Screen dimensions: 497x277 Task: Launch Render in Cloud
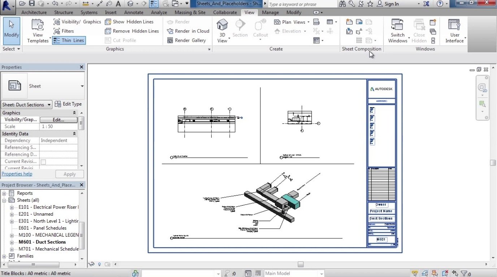click(188, 31)
